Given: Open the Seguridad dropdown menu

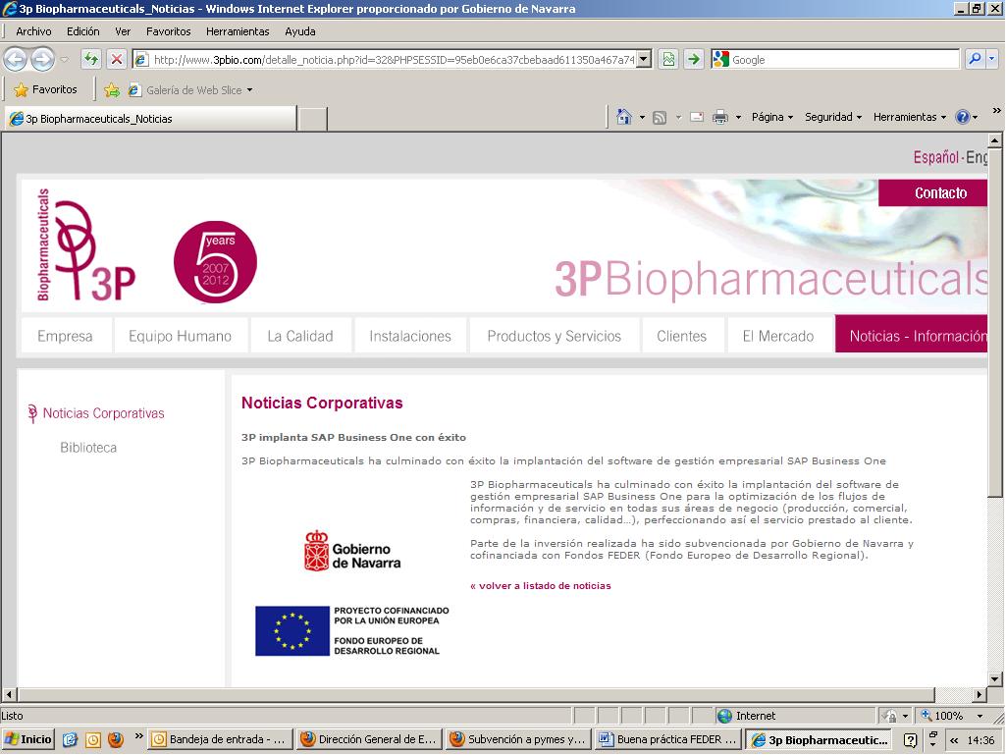Looking at the screenshot, I should 833,117.
